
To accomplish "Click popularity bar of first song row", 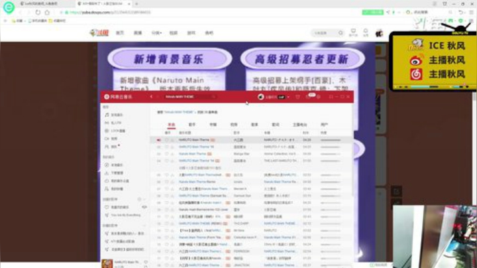I will click(331, 140).
